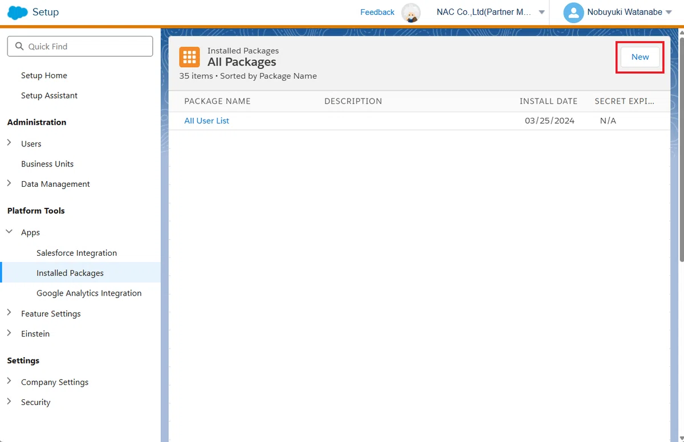The image size is (684, 442).
Task: Expand the Company Settings chevron
Action: [x=9, y=381]
